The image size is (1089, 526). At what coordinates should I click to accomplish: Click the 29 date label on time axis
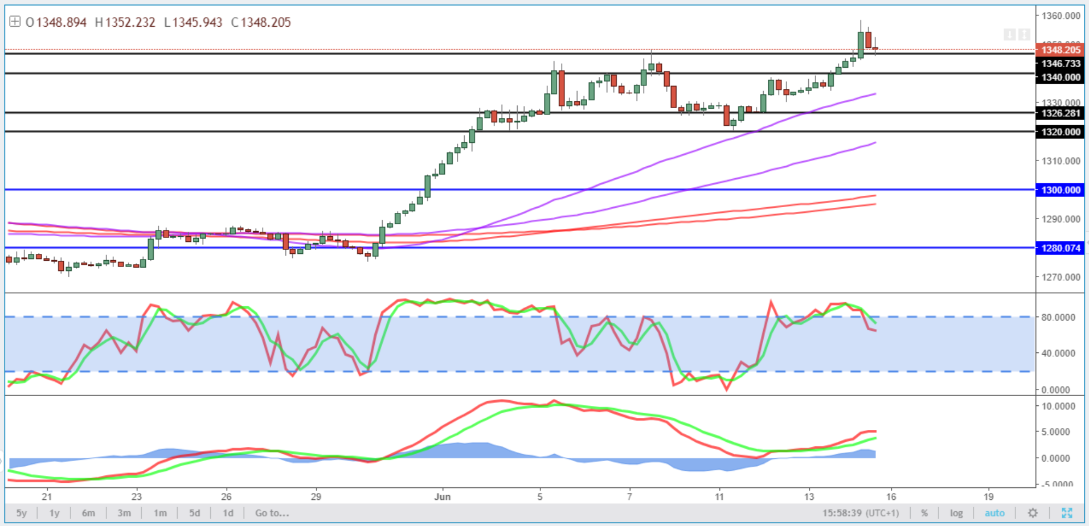tap(316, 496)
